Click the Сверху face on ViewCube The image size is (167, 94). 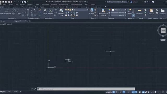(x=163, y=31)
